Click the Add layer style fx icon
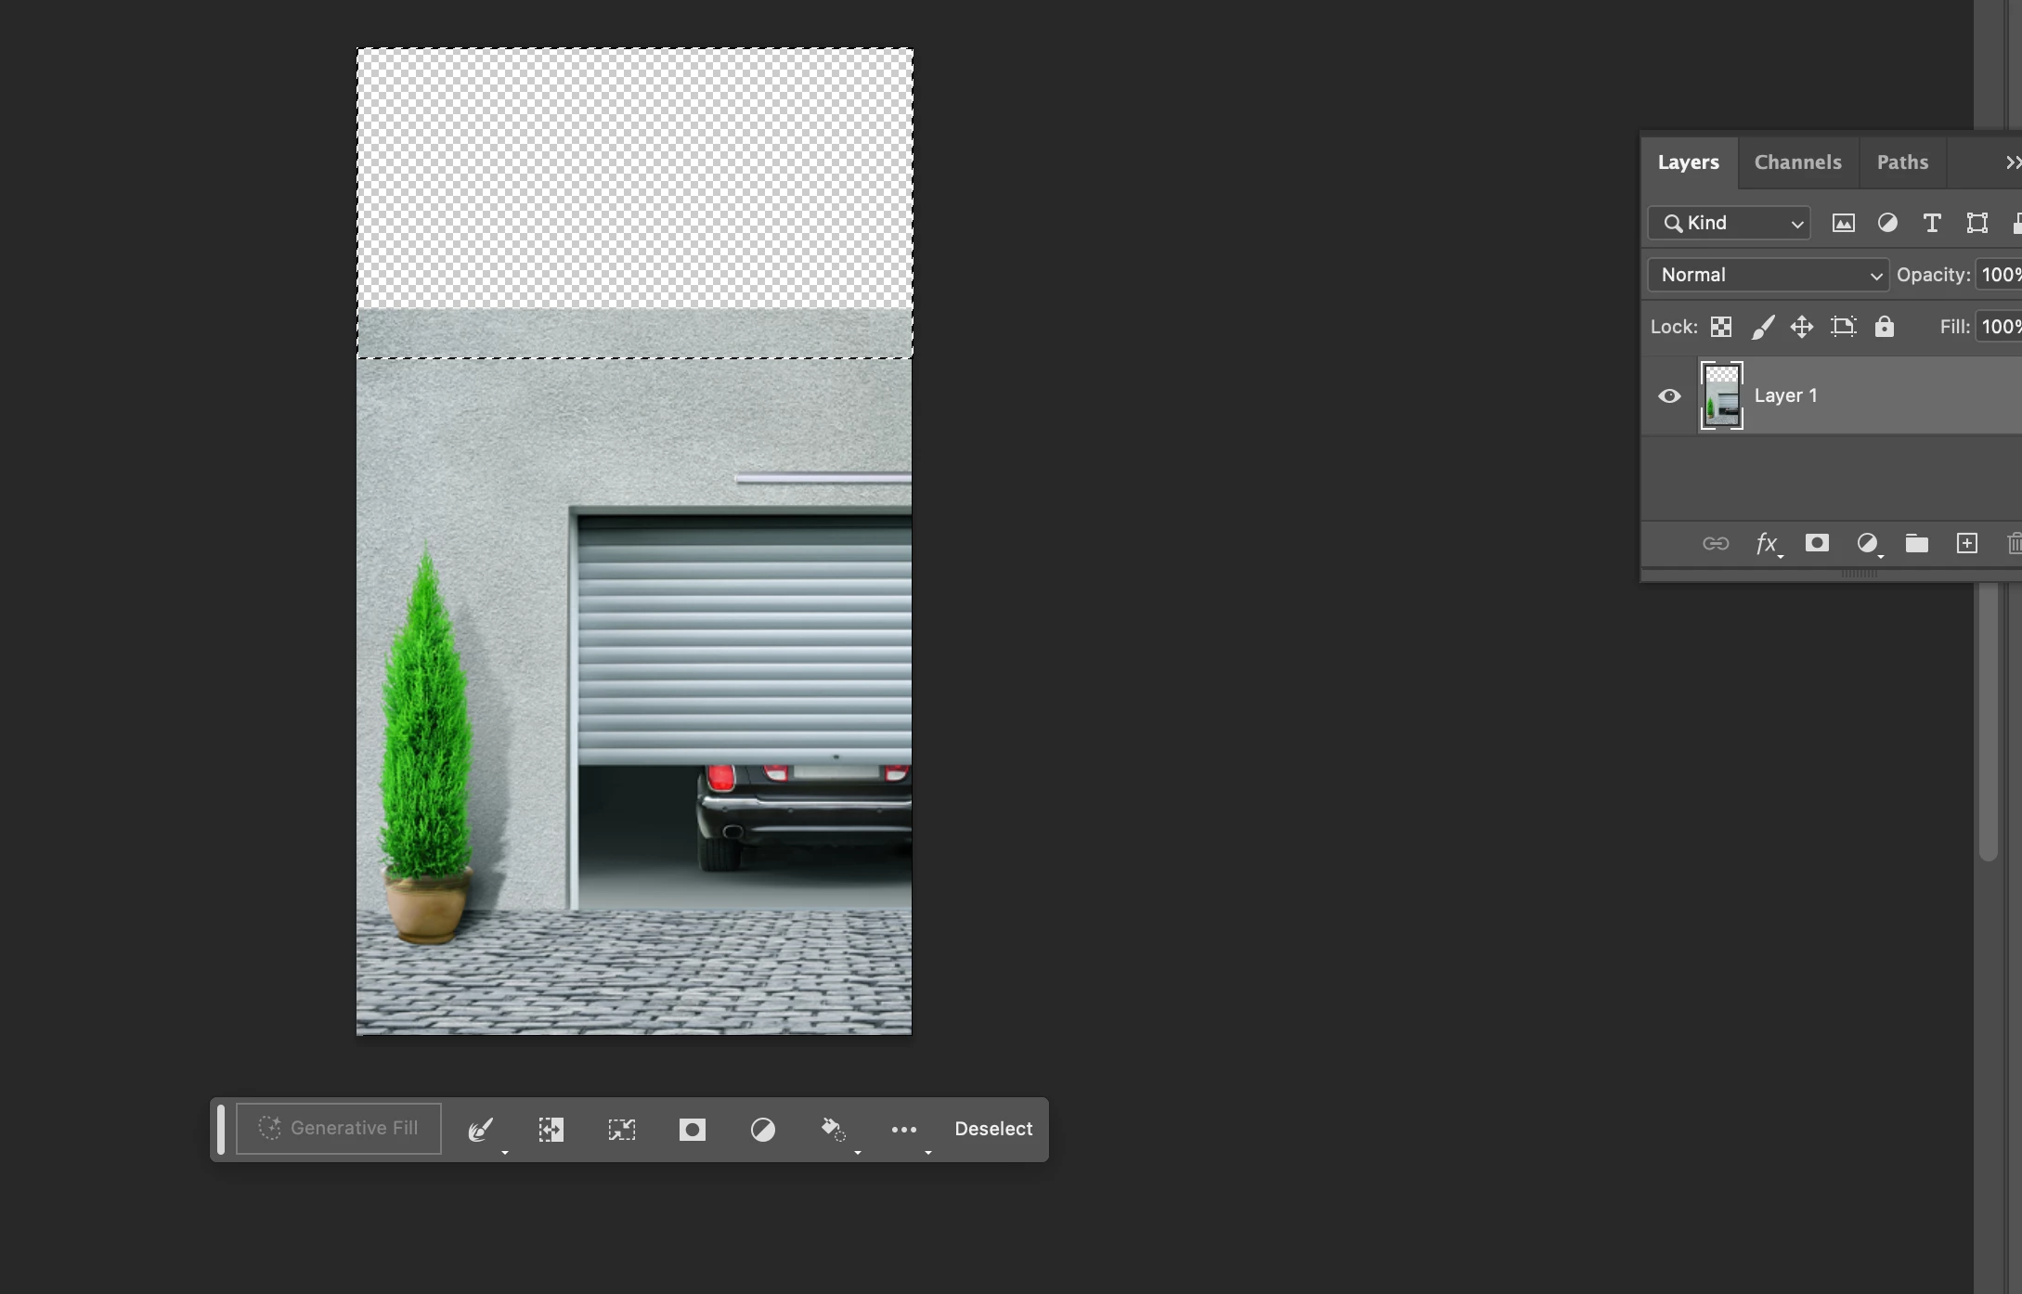 click(1766, 543)
